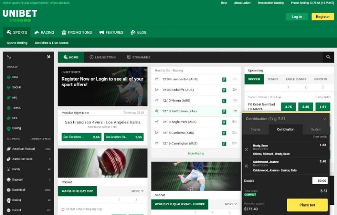
Task: Click the Place bet button
Action: click(307, 205)
